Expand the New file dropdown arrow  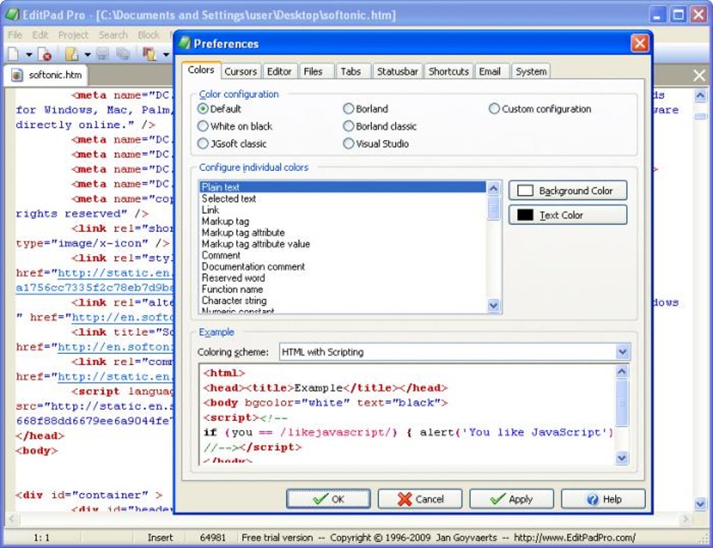pyautogui.click(x=29, y=55)
